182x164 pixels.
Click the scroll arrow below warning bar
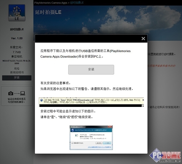[143, 106]
